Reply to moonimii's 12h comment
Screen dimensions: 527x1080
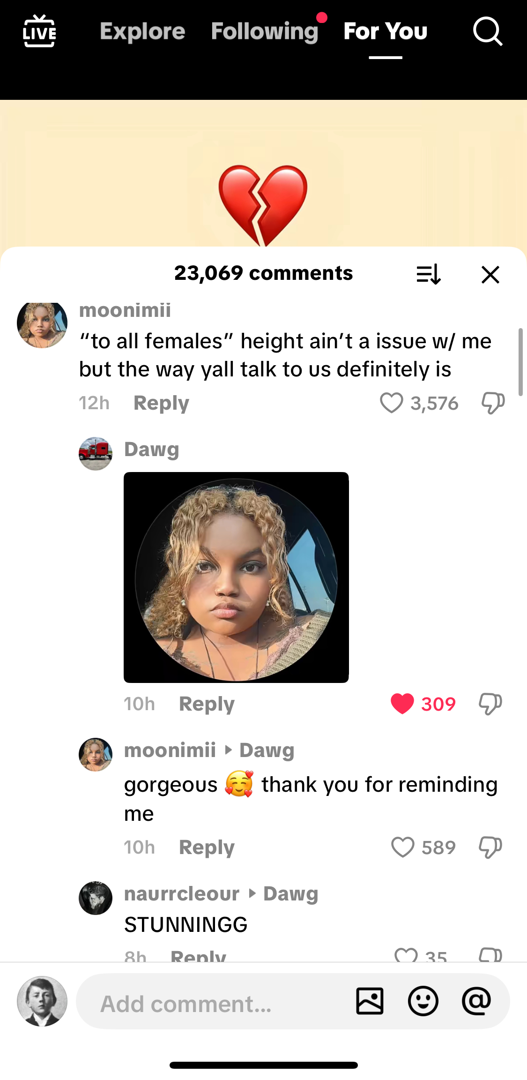coord(161,403)
